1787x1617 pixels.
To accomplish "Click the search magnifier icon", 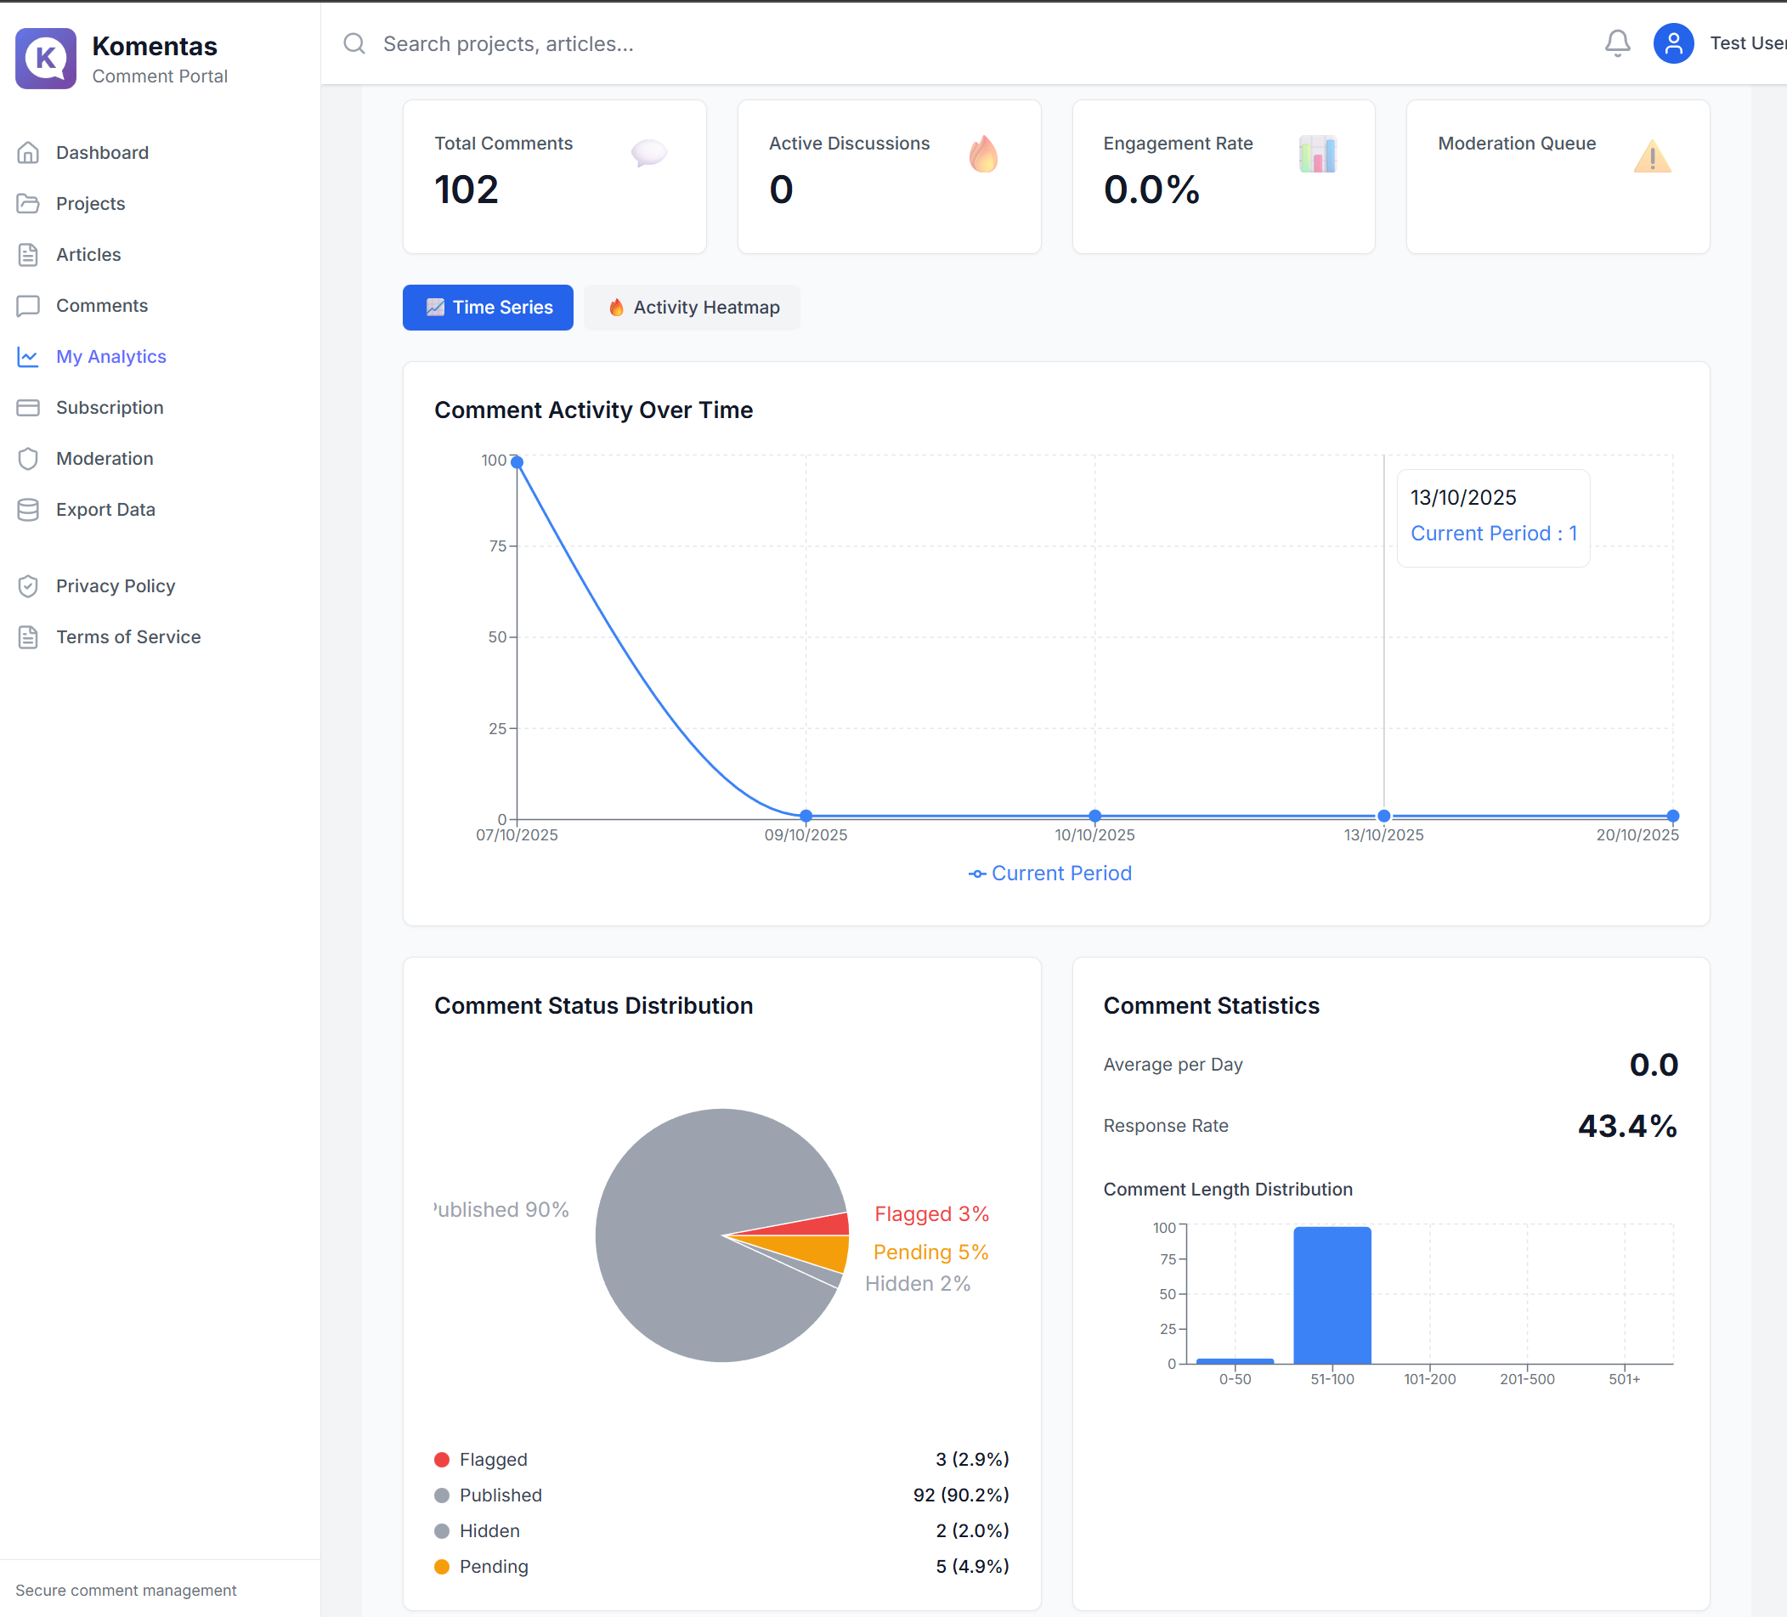I will click(x=354, y=43).
